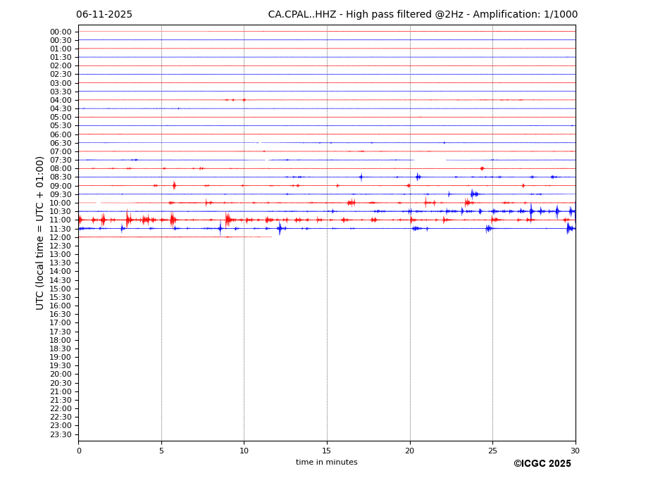Image resolution: width=653 pixels, height=490 pixels.
Task: Click the date label 06-11-2025
Action: coord(104,15)
